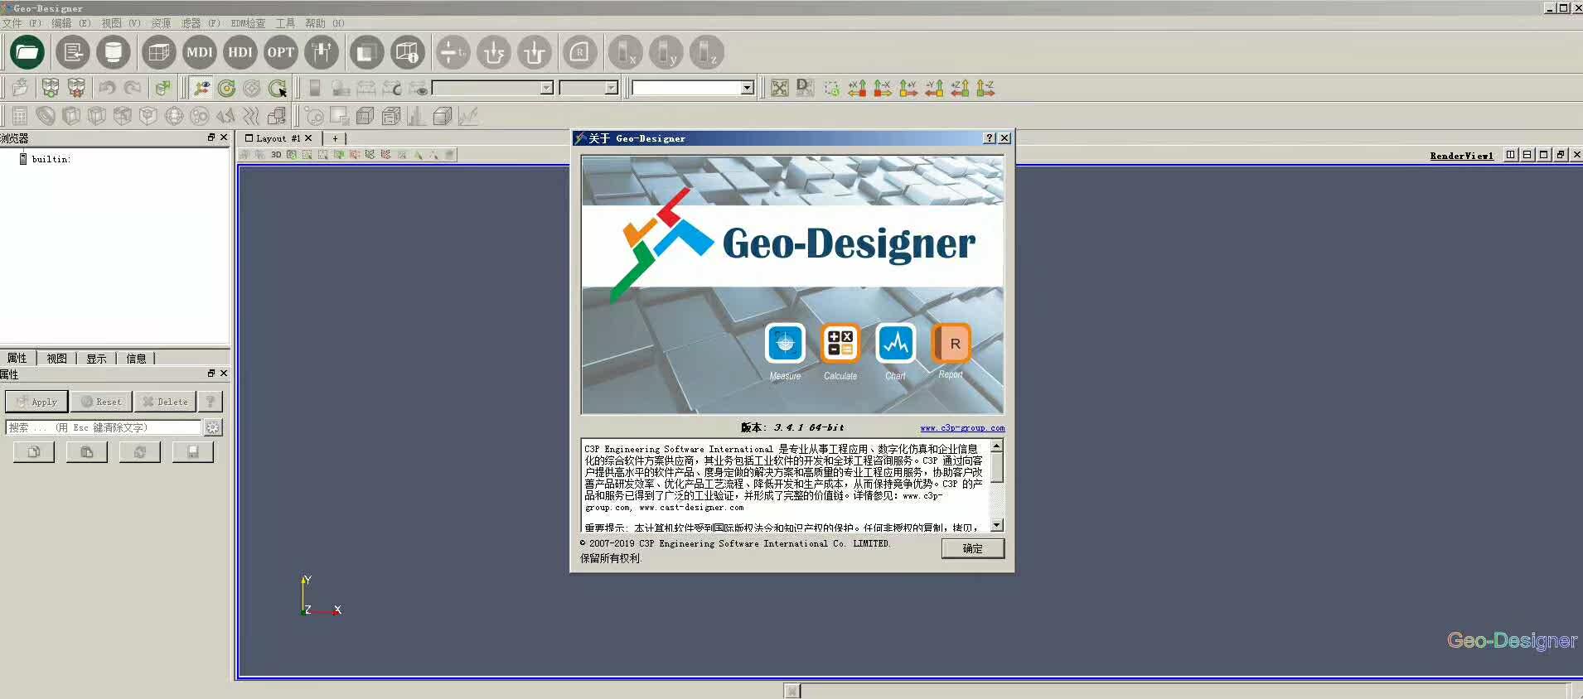Click the round x-axis slice icon
This screenshot has height=699, width=1583.
click(625, 52)
